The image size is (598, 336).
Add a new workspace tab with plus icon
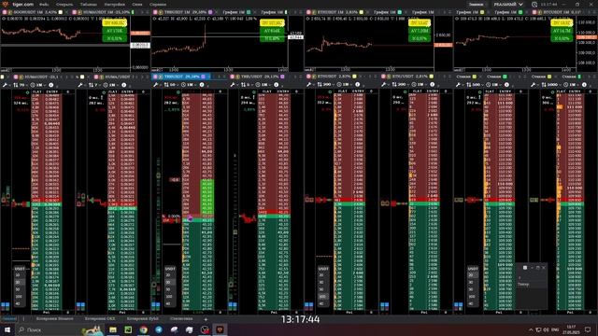206,319
